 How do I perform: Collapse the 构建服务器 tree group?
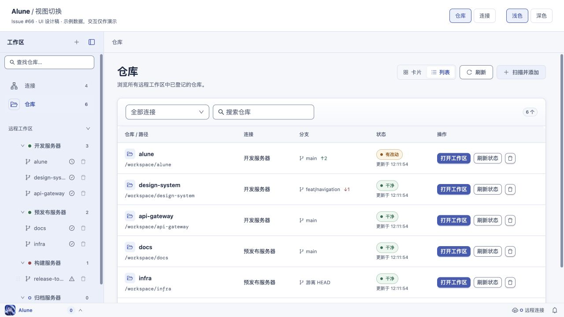click(x=23, y=263)
